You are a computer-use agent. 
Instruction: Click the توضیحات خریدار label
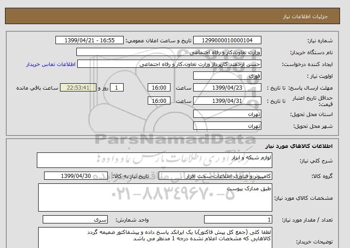pyautogui.click(x=314, y=242)
